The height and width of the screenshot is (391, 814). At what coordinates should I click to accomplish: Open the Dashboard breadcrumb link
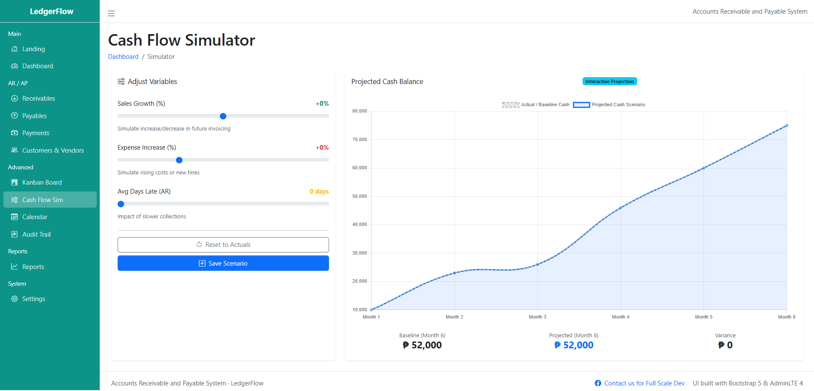coord(123,56)
